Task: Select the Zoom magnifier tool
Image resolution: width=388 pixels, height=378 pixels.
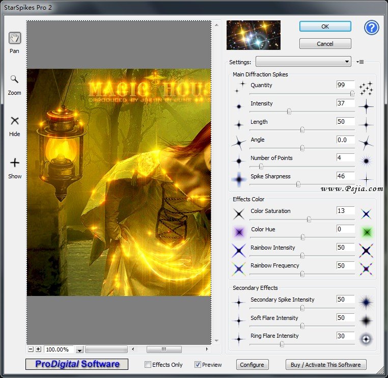Action: pyautogui.click(x=14, y=79)
